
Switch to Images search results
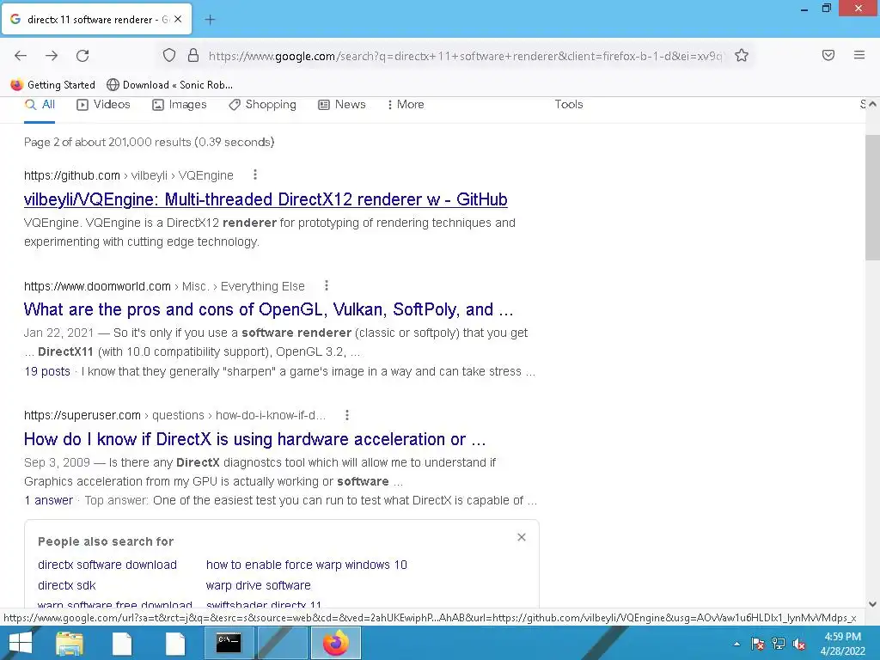[180, 104]
